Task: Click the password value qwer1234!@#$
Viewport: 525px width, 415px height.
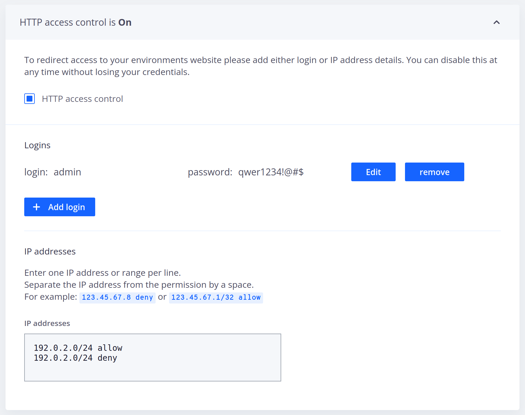Action: coord(271,172)
